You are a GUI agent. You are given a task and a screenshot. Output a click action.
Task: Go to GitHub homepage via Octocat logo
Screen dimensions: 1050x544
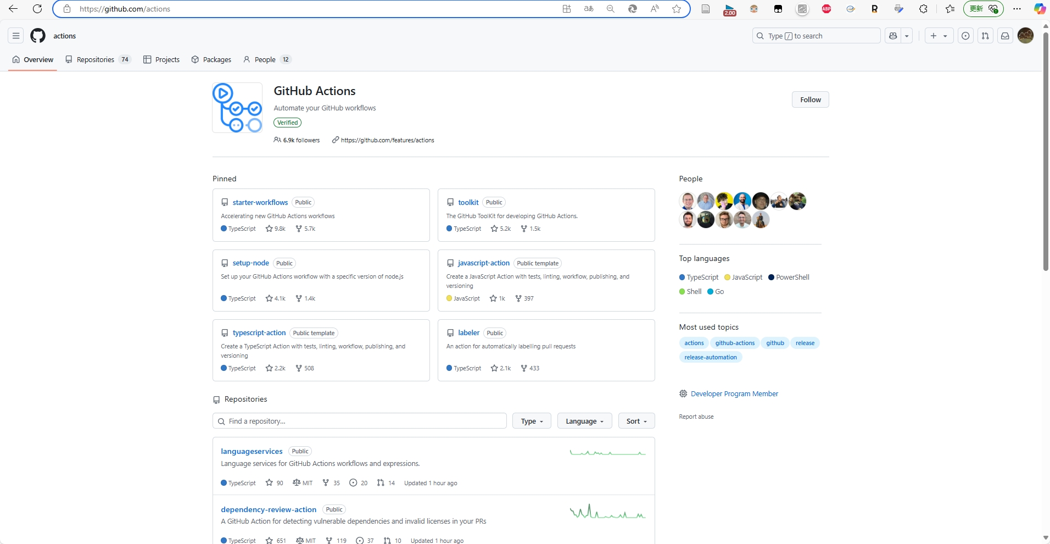(x=38, y=36)
